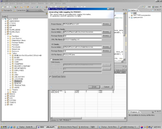Click the Run/Debug toolbar icon

(x=15, y=7)
